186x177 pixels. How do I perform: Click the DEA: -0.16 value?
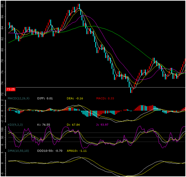[75, 98]
